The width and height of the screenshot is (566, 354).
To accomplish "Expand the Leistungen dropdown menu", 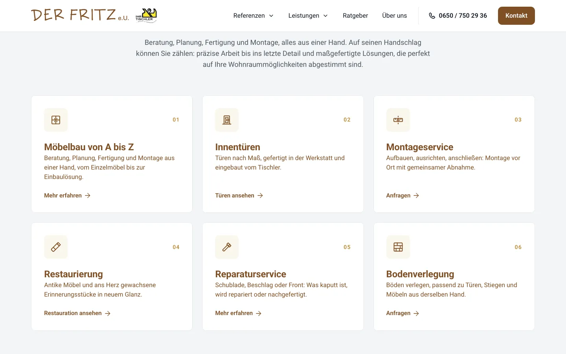I will [308, 16].
